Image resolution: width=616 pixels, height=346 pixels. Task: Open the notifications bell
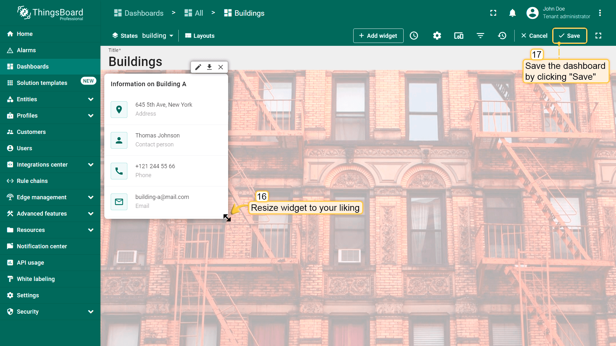pos(512,13)
